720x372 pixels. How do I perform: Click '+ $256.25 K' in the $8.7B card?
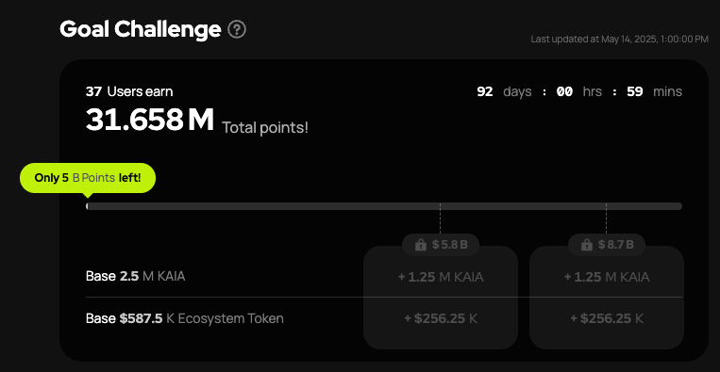[x=607, y=318]
